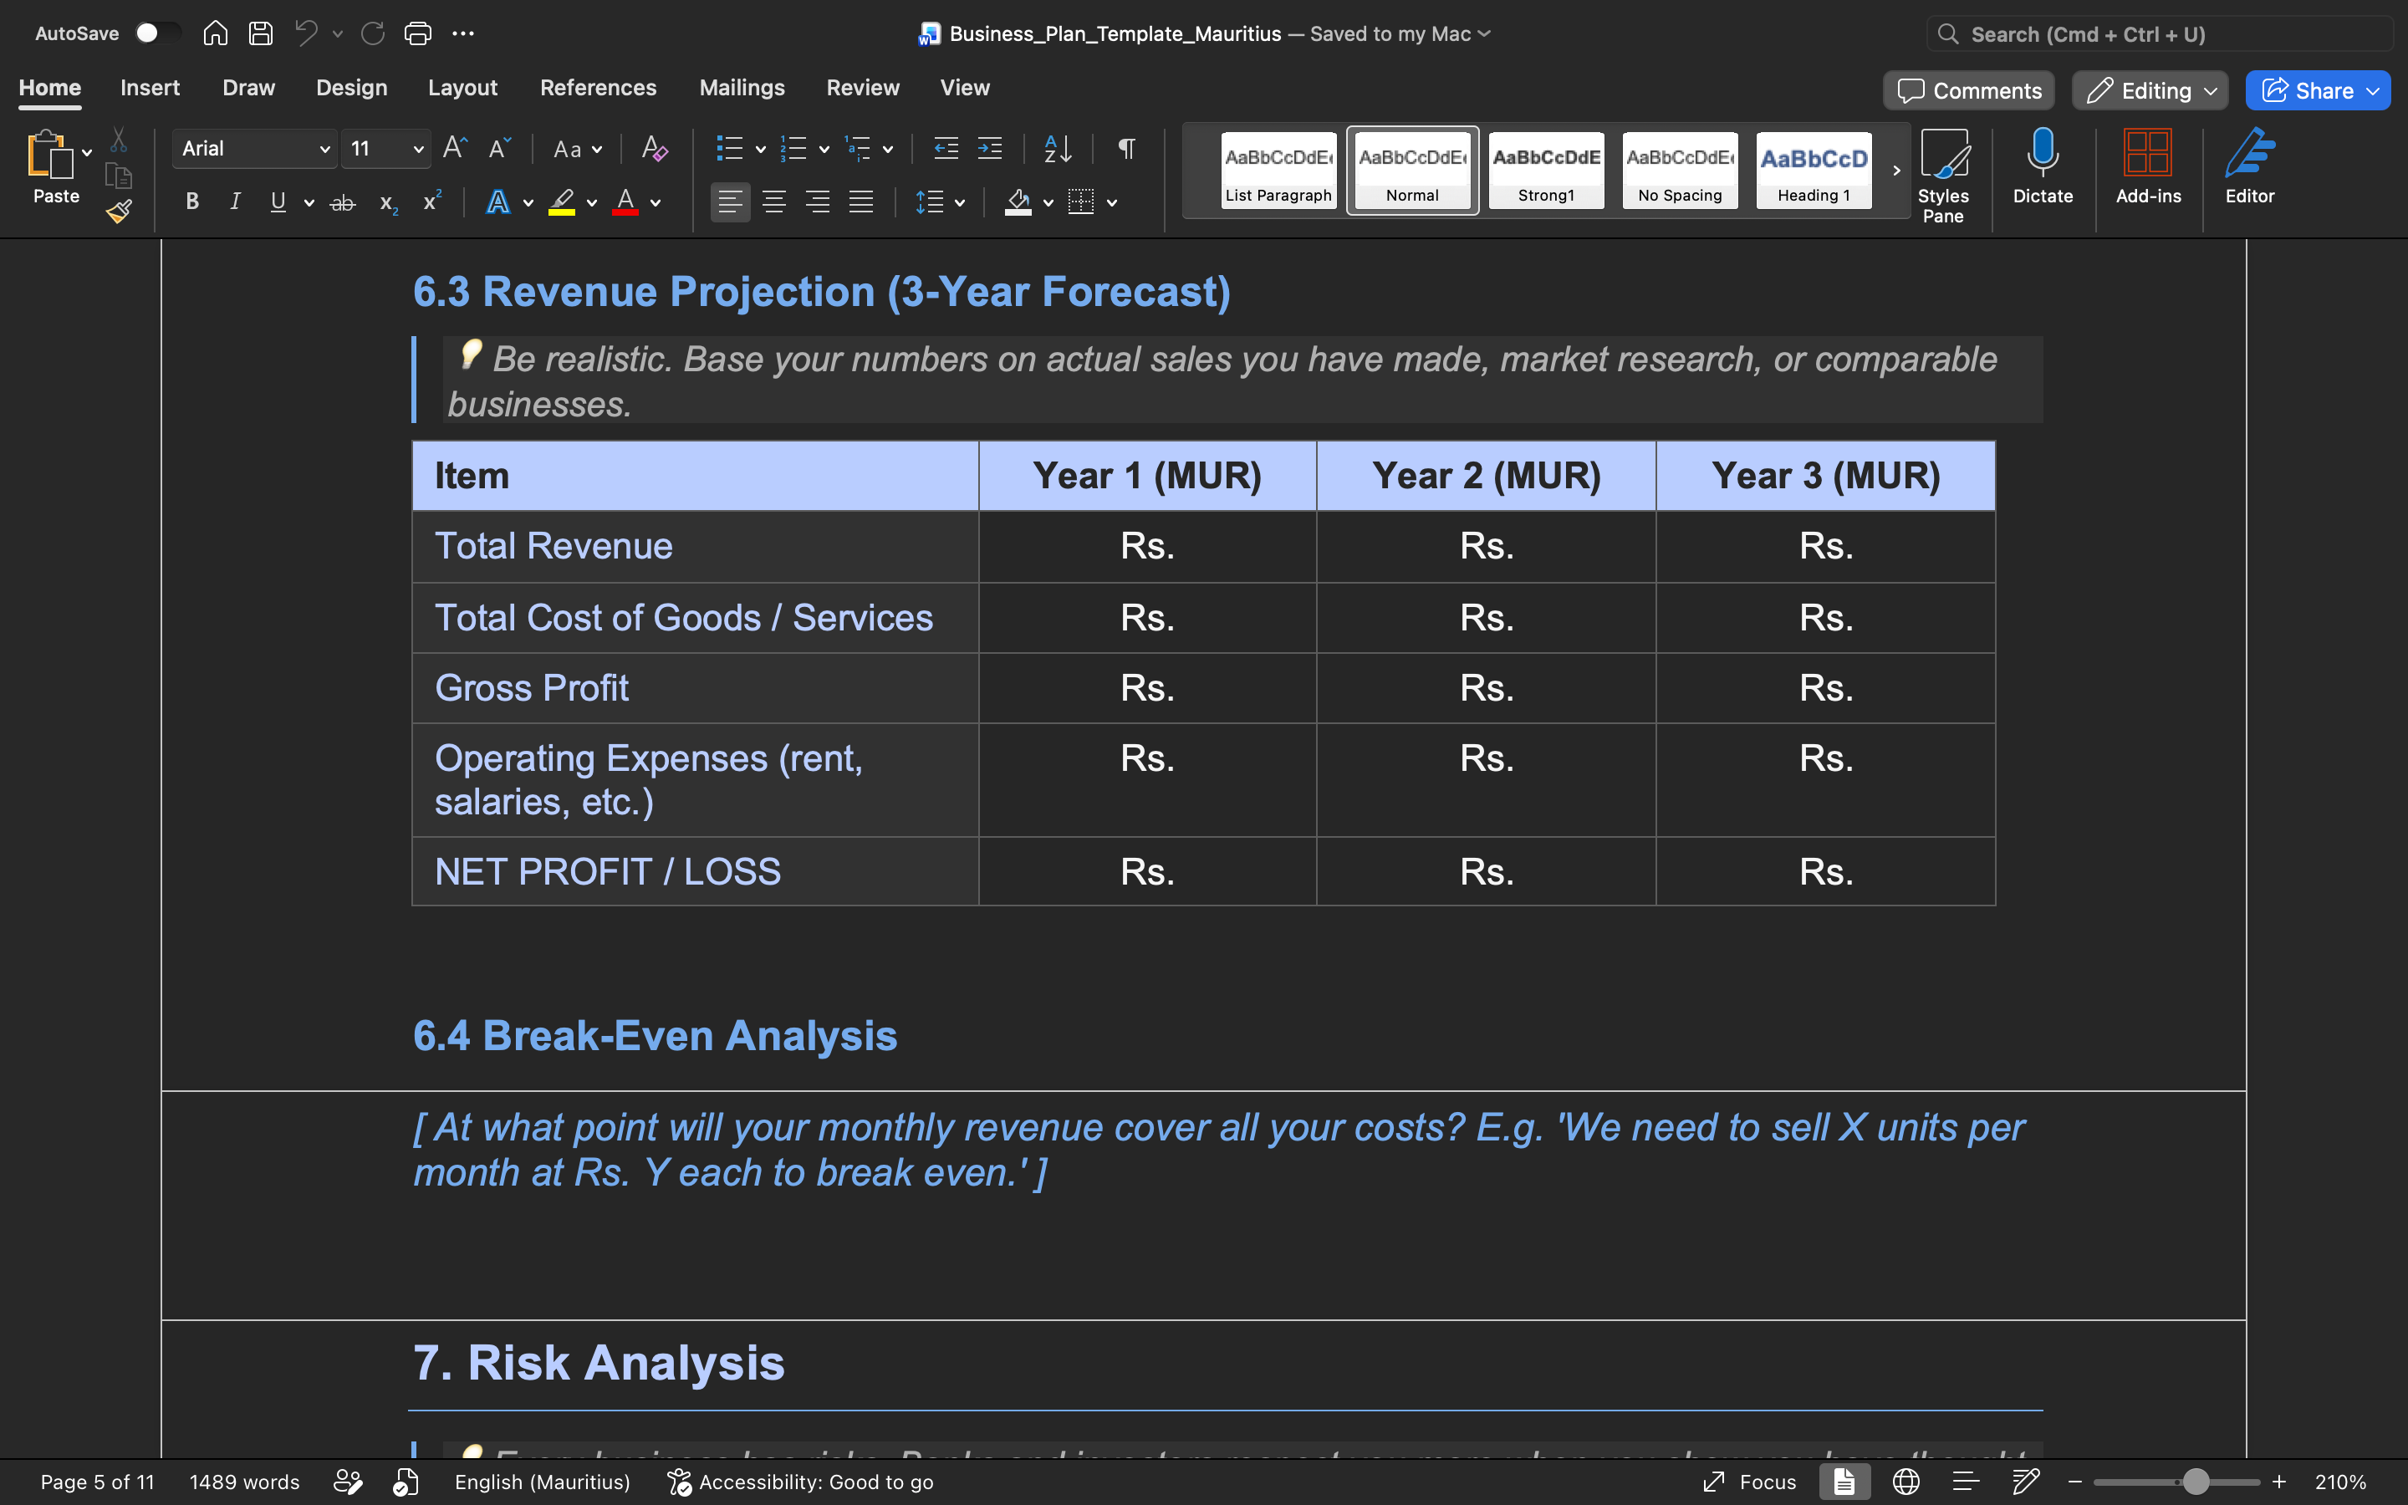Open the Review ribbon tab

coord(863,88)
